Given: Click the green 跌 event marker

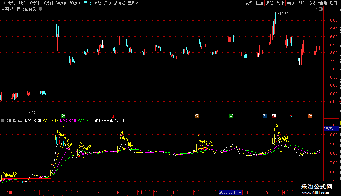Looking at the screenshot, I should point(63,115).
